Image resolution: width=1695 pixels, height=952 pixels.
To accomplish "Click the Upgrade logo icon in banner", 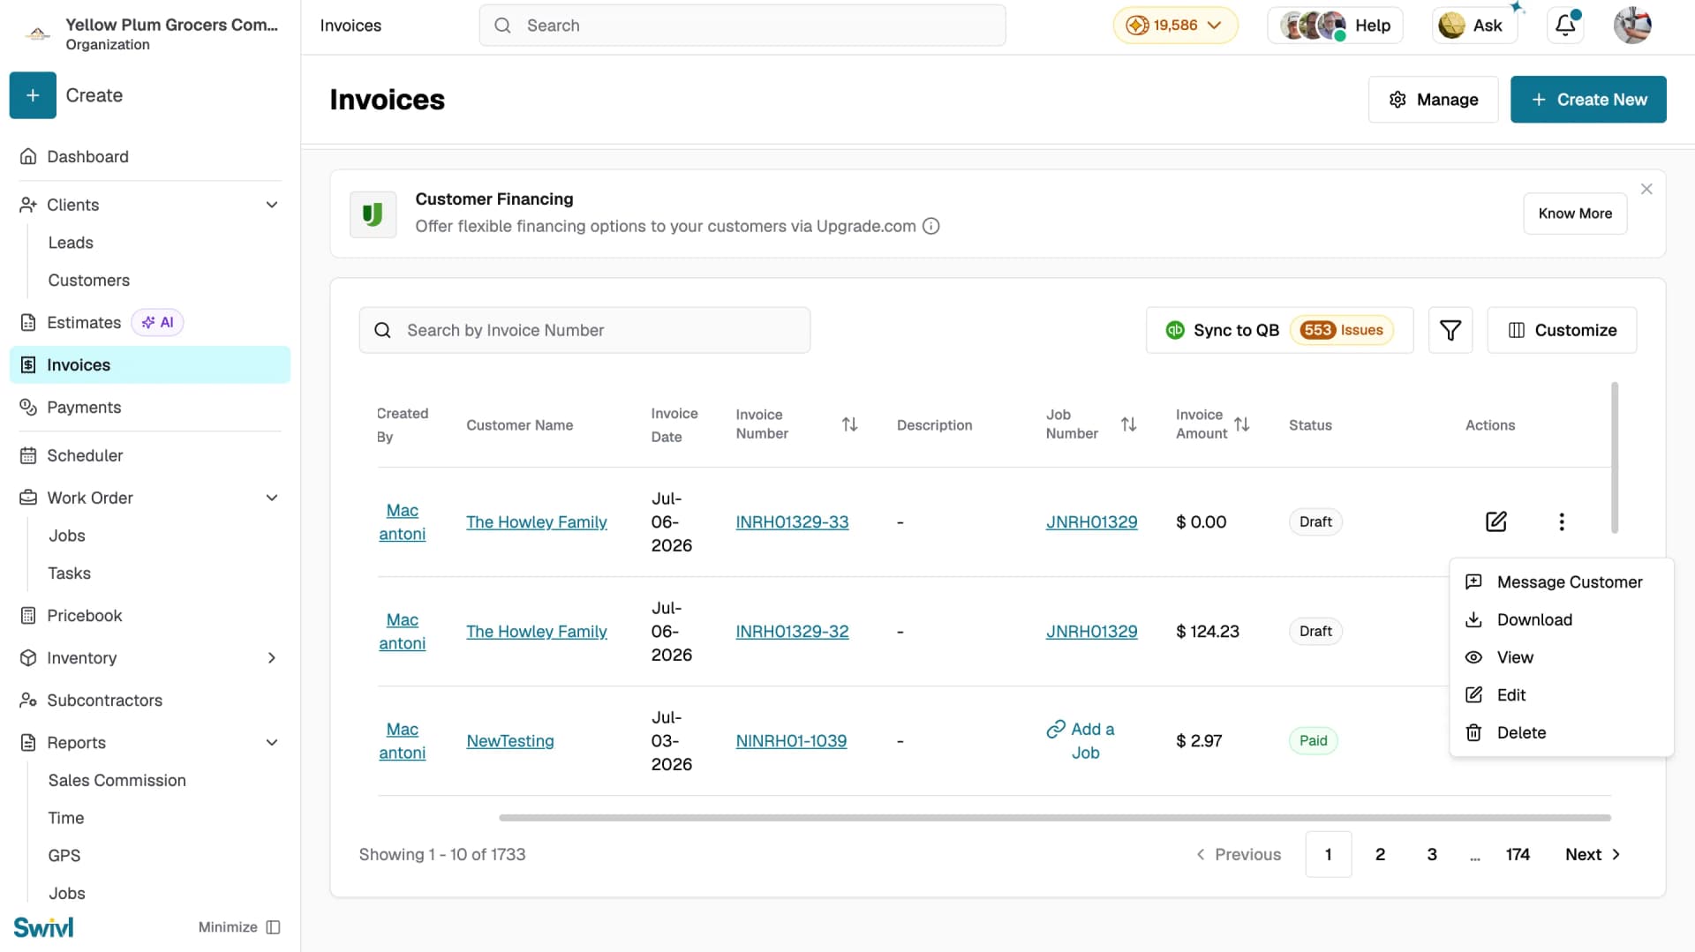I will [373, 214].
